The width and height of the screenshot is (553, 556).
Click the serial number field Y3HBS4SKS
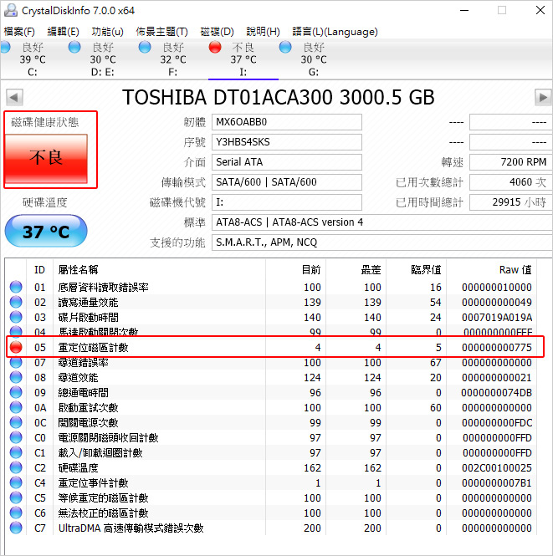(x=287, y=142)
